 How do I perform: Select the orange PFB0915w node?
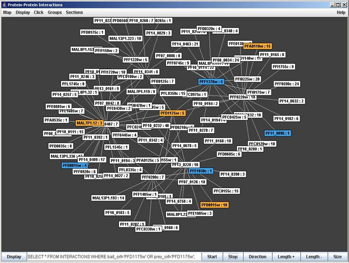click(x=214, y=205)
